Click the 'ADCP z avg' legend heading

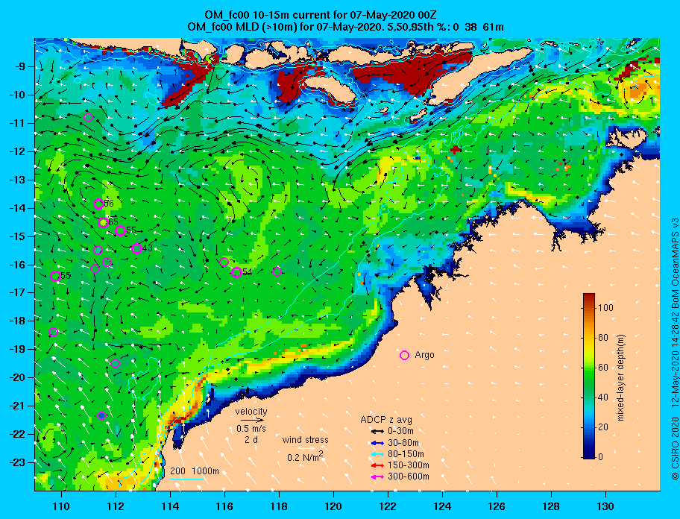[386, 420]
